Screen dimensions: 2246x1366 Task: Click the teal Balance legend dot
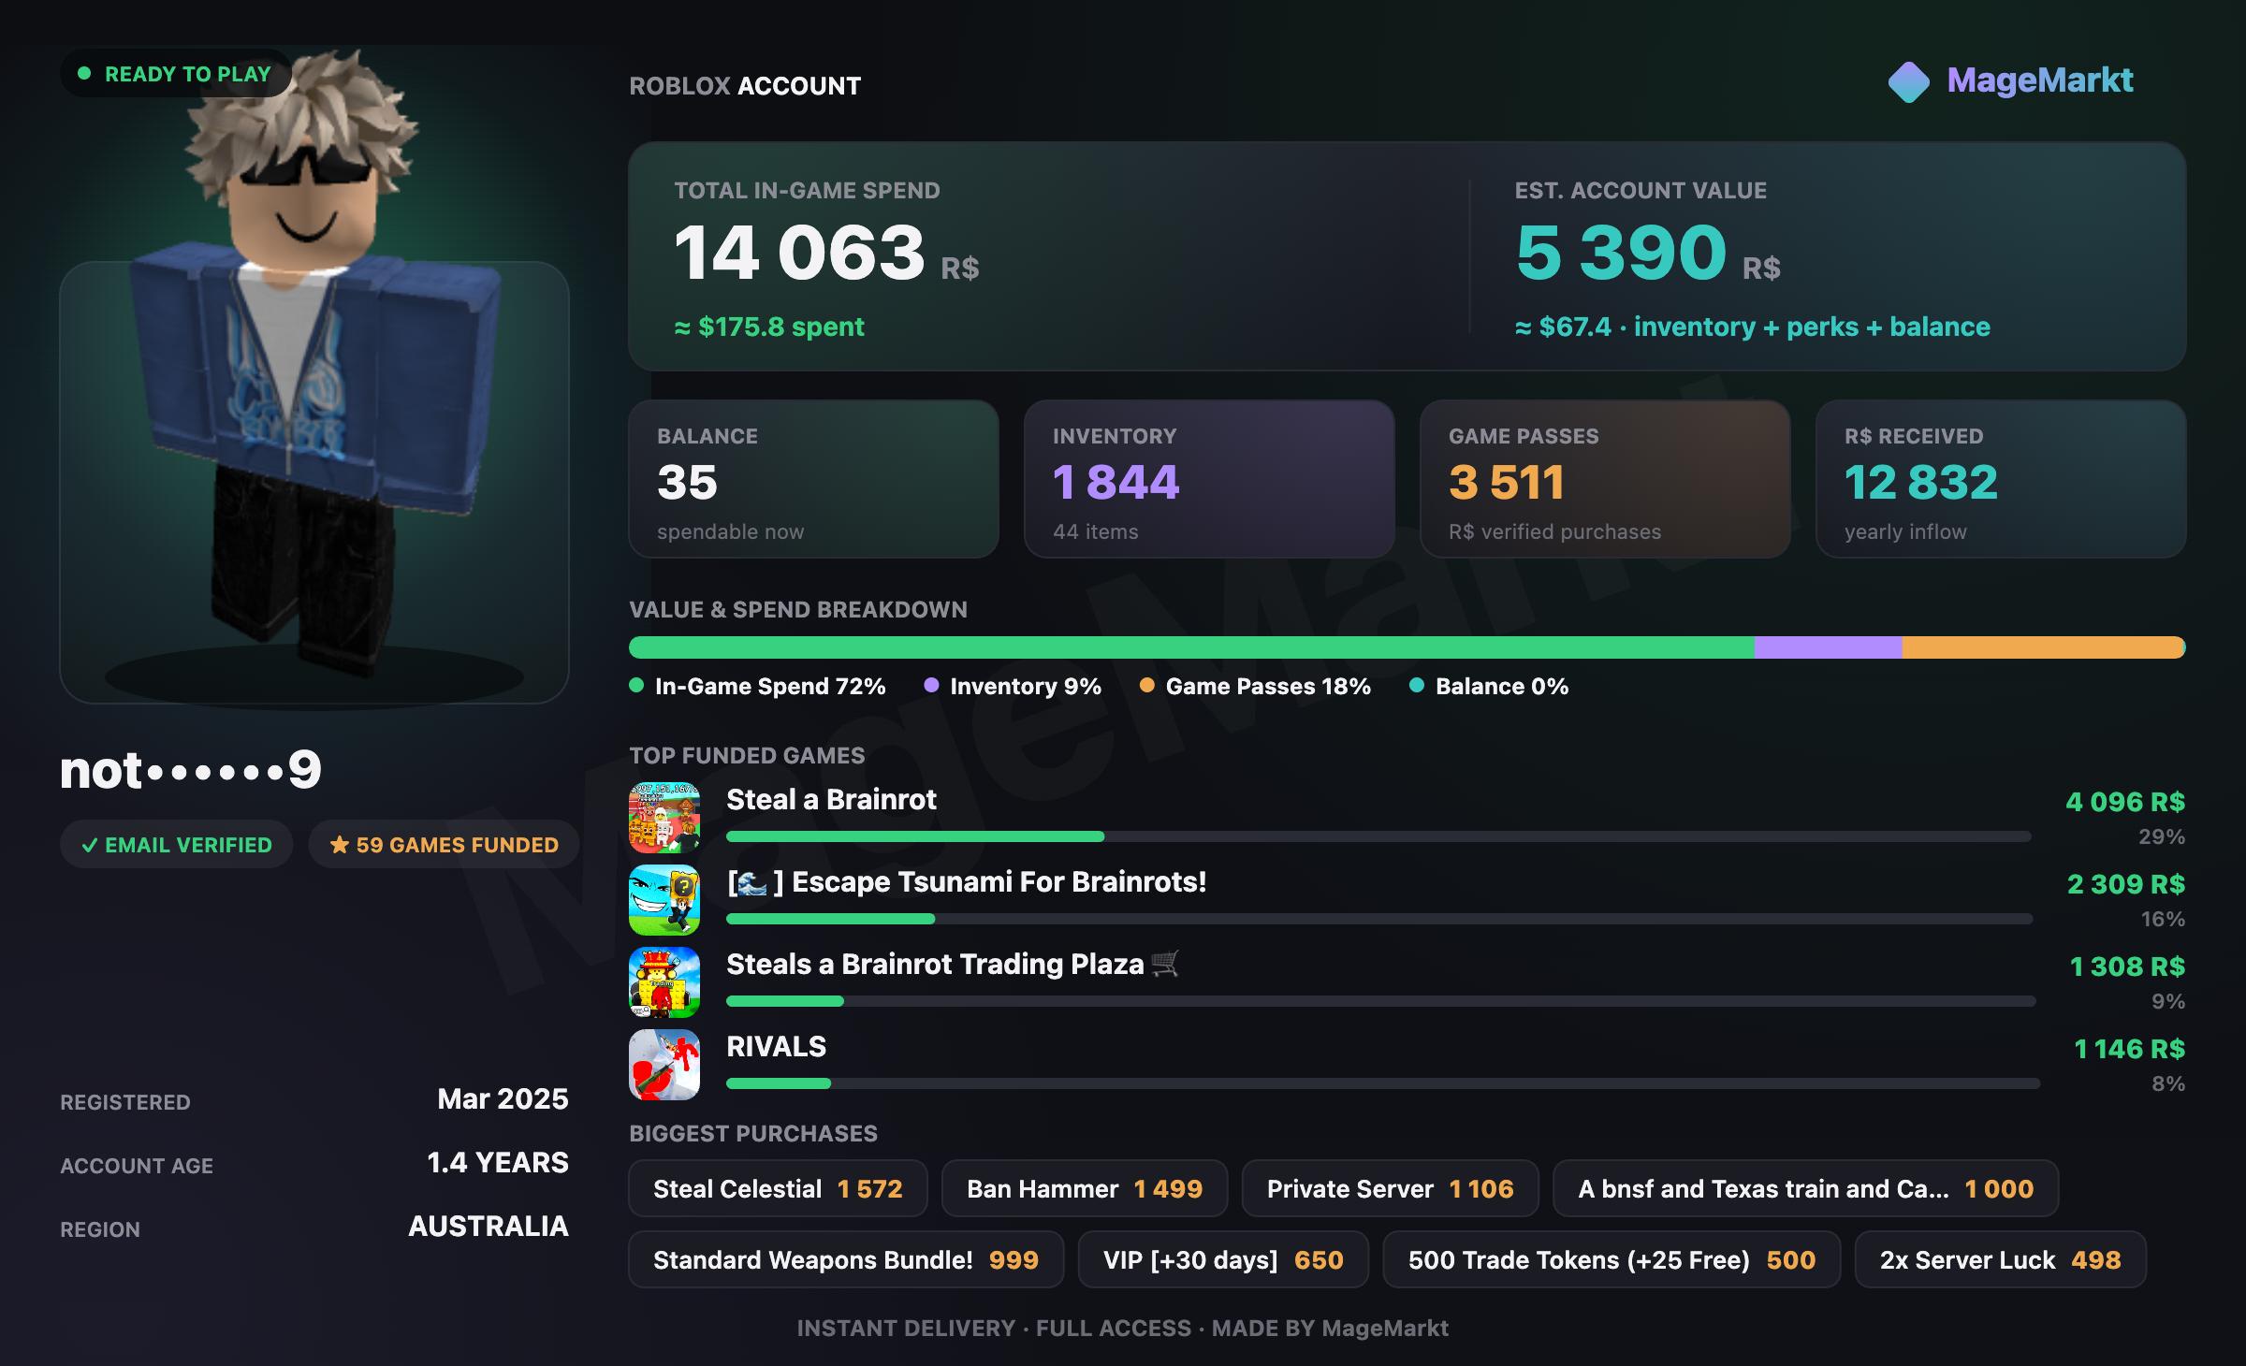pyautogui.click(x=1417, y=685)
